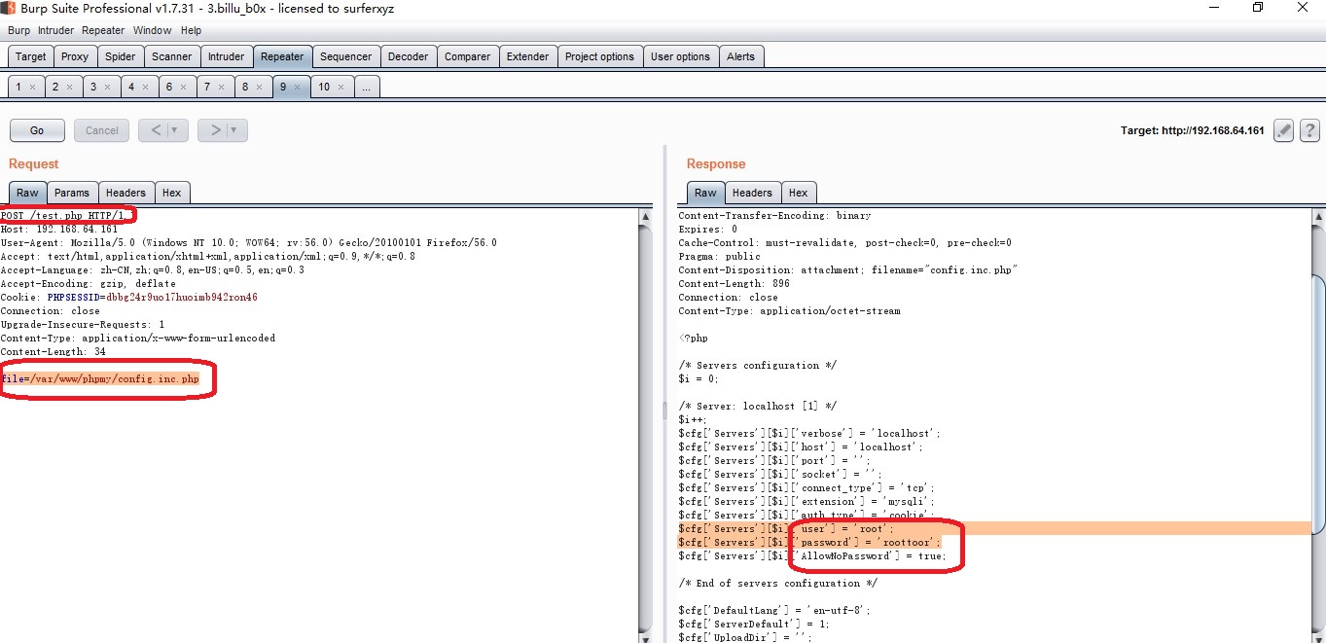Open the Alerts tab

(740, 56)
